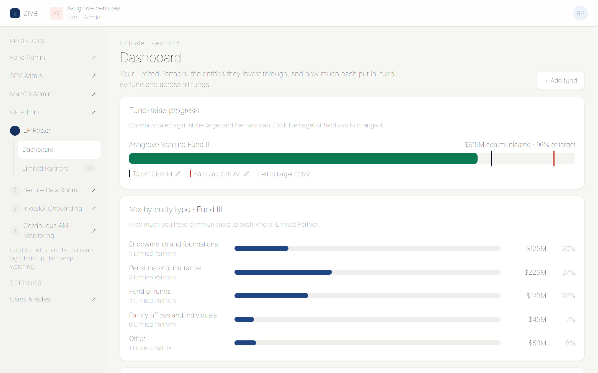The width and height of the screenshot is (598, 373).
Task: Open Limited Partners sub-item
Action: pyautogui.click(x=59, y=169)
